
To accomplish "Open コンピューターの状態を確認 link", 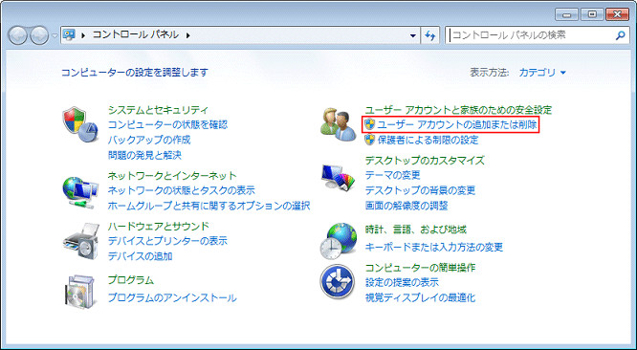I will (167, 124).
